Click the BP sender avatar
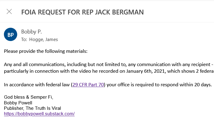214x127 pixels. [x=10, y=35]
